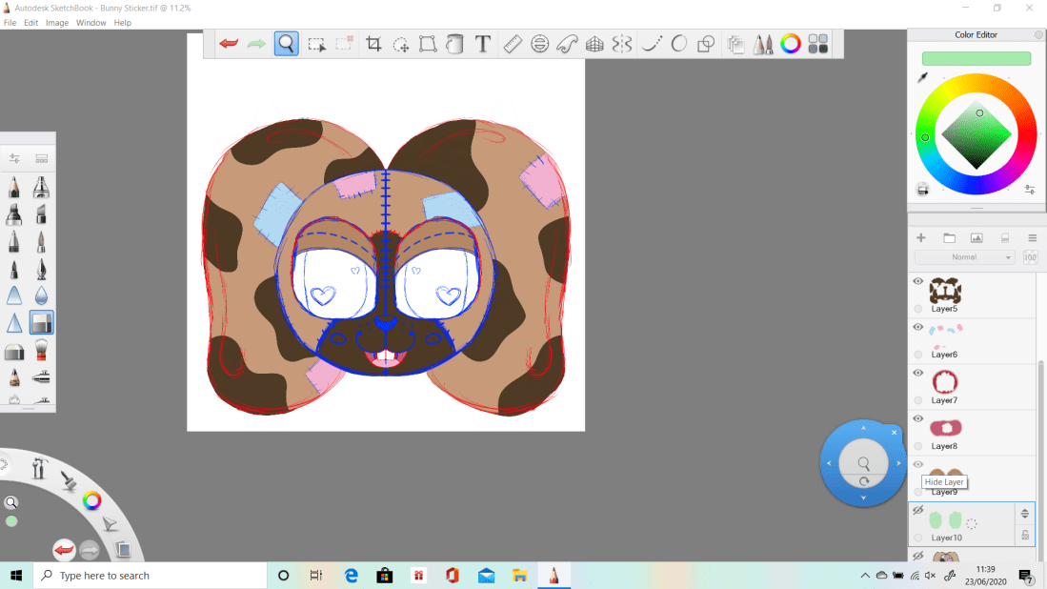1047x589 pixels.
Task: Select the hard eraser brush
Action: click(x=14, y=352)
